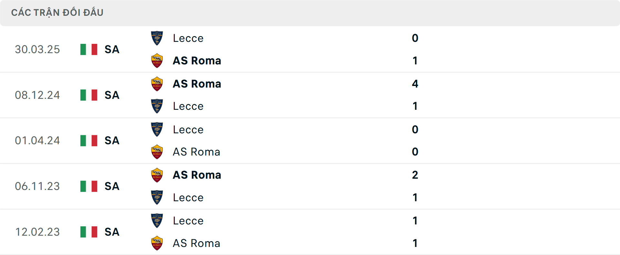Viewport: 620px width, 255px height.
Task: Click the Italy flag beside 01.04.24
Action: (x=89, y=141)
